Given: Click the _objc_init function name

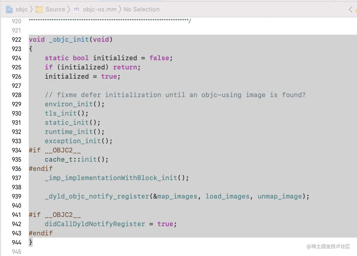Looking at the screenshot, I should (69, 40).
